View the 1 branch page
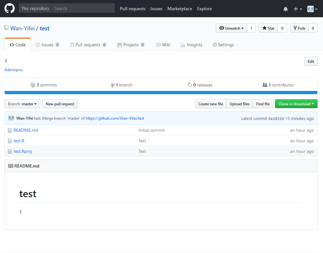This screenshot has height=253, width=323. tap(122, 85)
